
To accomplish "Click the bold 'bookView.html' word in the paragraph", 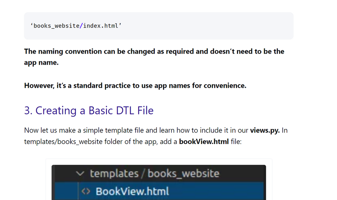I will [x=204, y=141].
